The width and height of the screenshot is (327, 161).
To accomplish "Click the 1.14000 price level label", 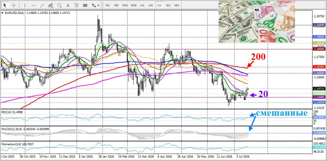I will 319,97.
